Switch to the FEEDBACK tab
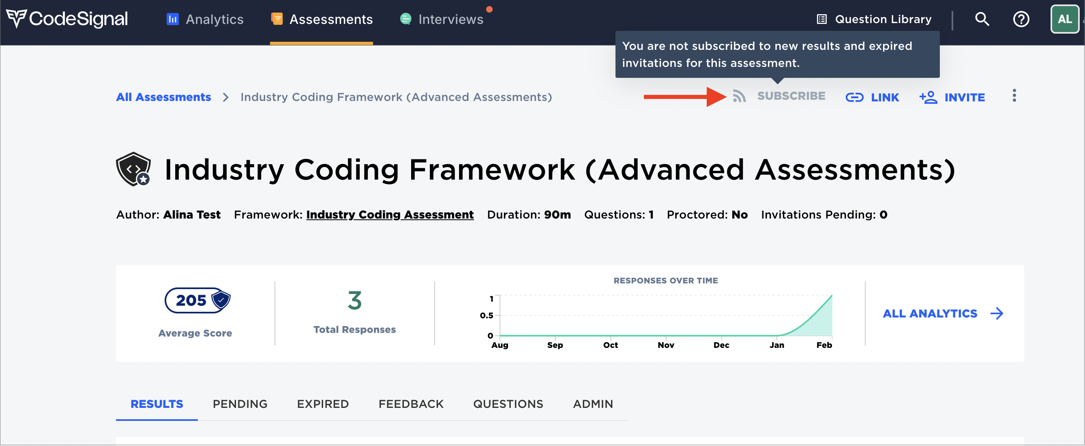1085x446 pixels. (x=411, y=404)
